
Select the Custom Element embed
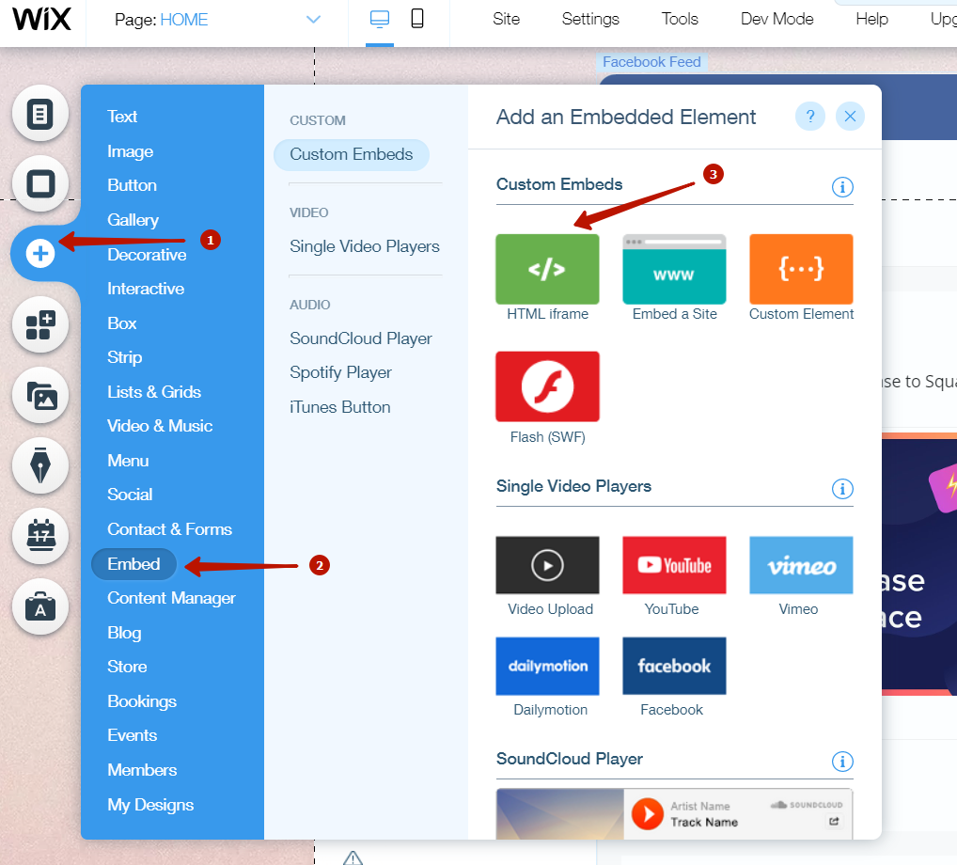coord(801,269)
